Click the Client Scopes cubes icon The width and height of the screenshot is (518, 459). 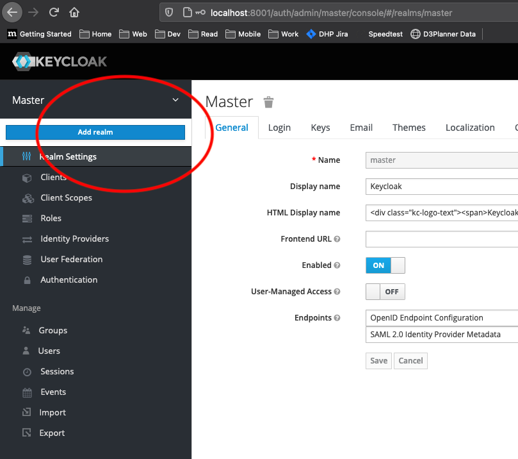(28, 198)
